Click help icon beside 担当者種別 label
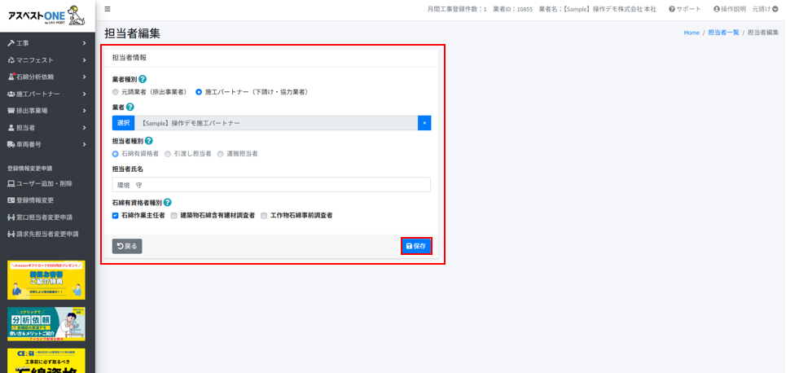Image resolution: width=786 pixels, height=373 pixels. pyautogui.click(x=148, y=141)
